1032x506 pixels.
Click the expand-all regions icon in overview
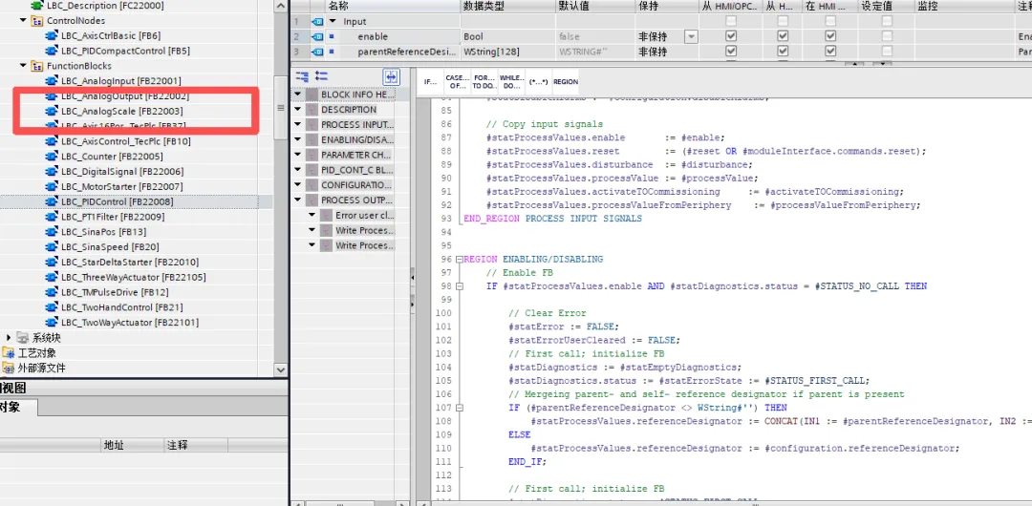click(x=302, y=76)
